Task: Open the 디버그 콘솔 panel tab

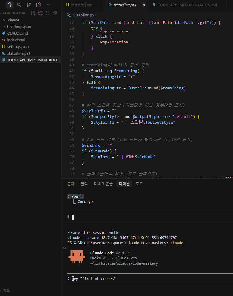Action: point(103,184)
